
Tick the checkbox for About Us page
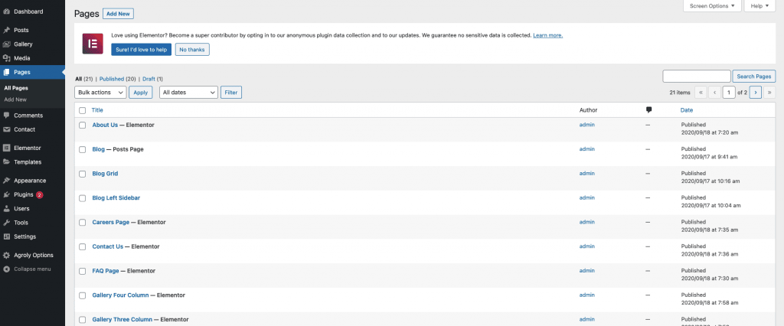click(82, 125)
